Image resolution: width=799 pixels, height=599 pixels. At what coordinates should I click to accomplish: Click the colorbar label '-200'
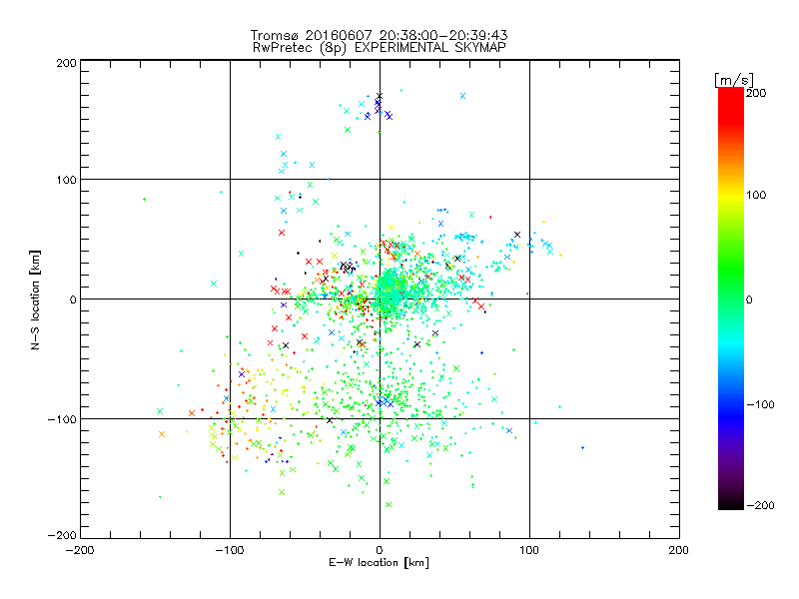(760, 505)
